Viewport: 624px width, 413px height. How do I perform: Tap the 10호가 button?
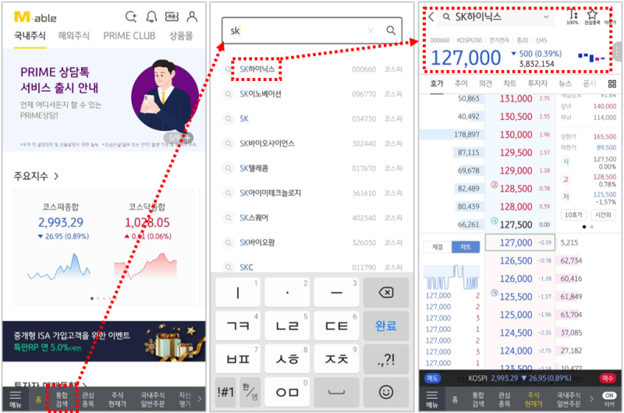click(x=573, y=214)
